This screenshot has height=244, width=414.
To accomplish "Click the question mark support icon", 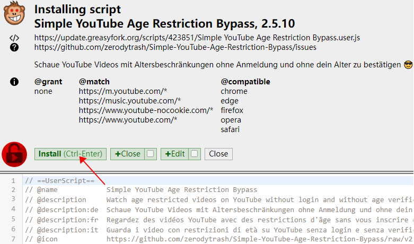I will [14, 47].
